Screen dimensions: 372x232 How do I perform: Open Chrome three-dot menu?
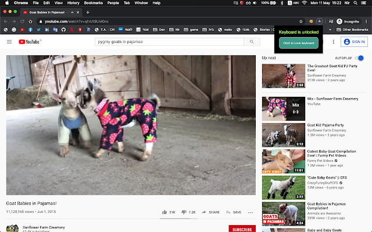pyautogui.click(x=366, y=21)
